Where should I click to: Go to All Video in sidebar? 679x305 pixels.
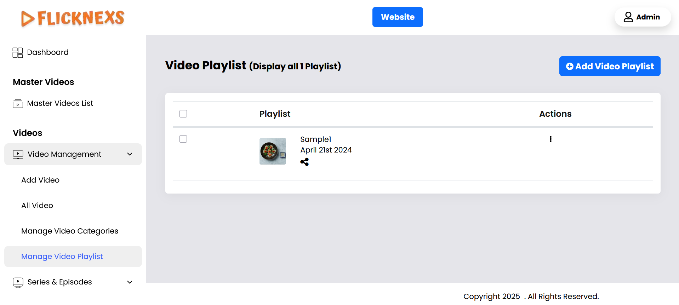(37, 206)
